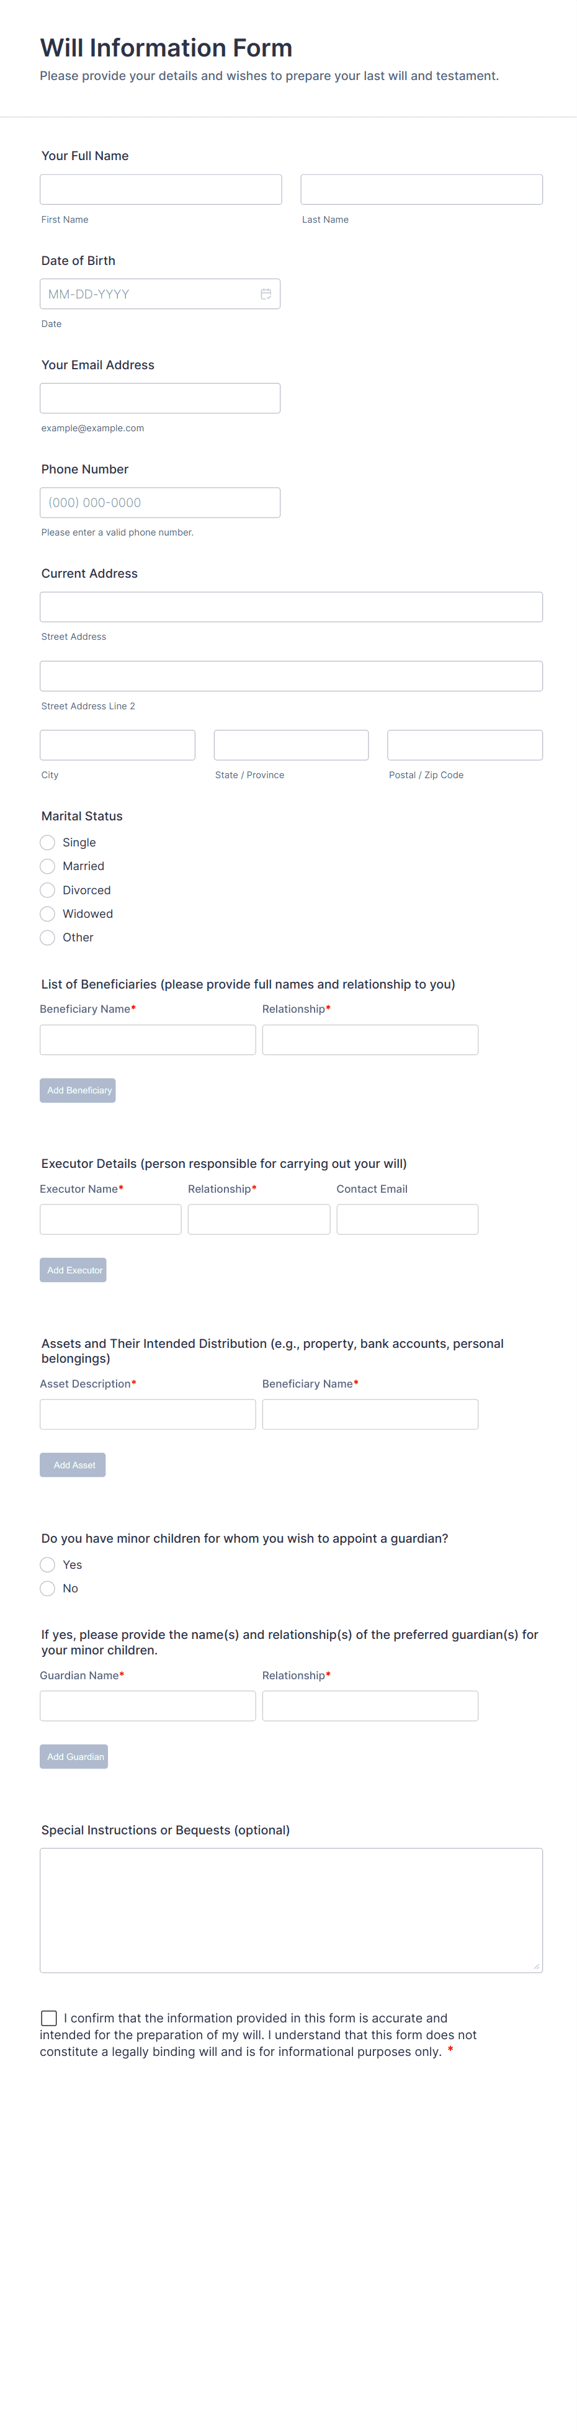The image size is (577, 2432).
Task: Choose Yes for minor children guardian
Action: [47, 1564]
